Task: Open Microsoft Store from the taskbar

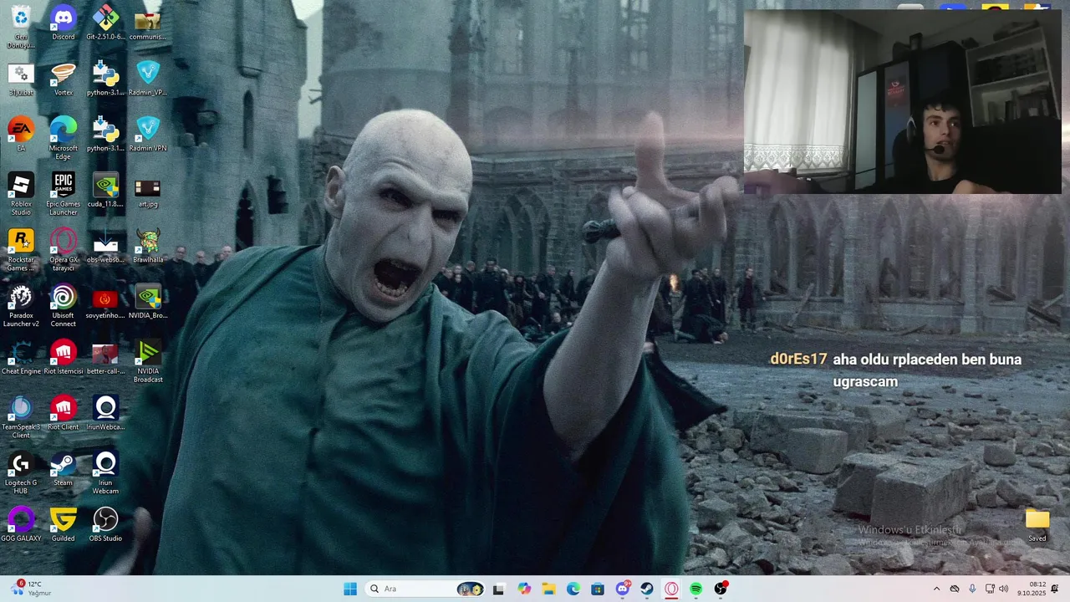Action: [598, 589]
